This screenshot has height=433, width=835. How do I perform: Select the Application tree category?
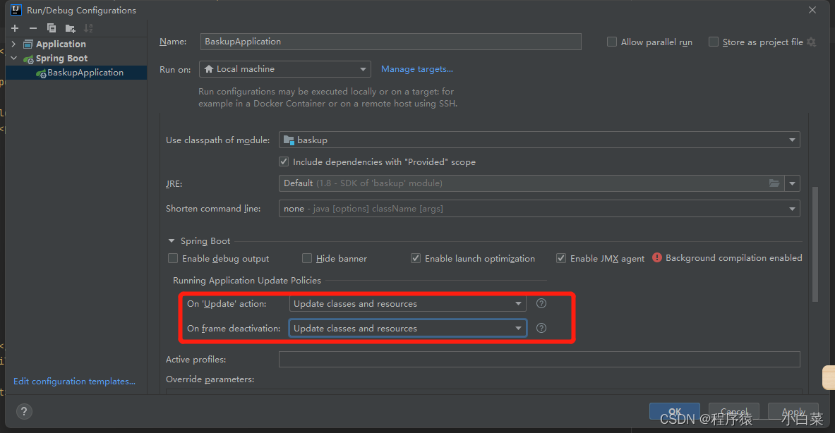click(61, 44)
